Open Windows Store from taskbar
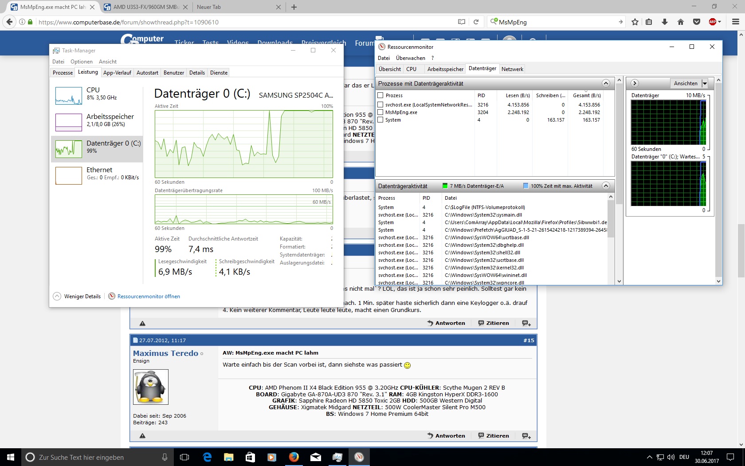This screenshot has width=745, height=466. tap(250, 457)
